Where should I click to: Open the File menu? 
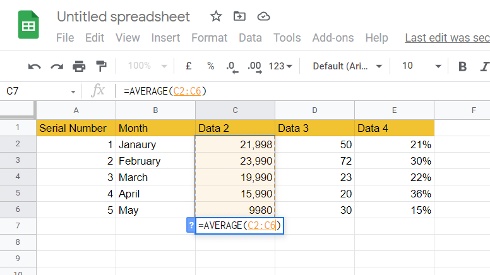(65, 38)
